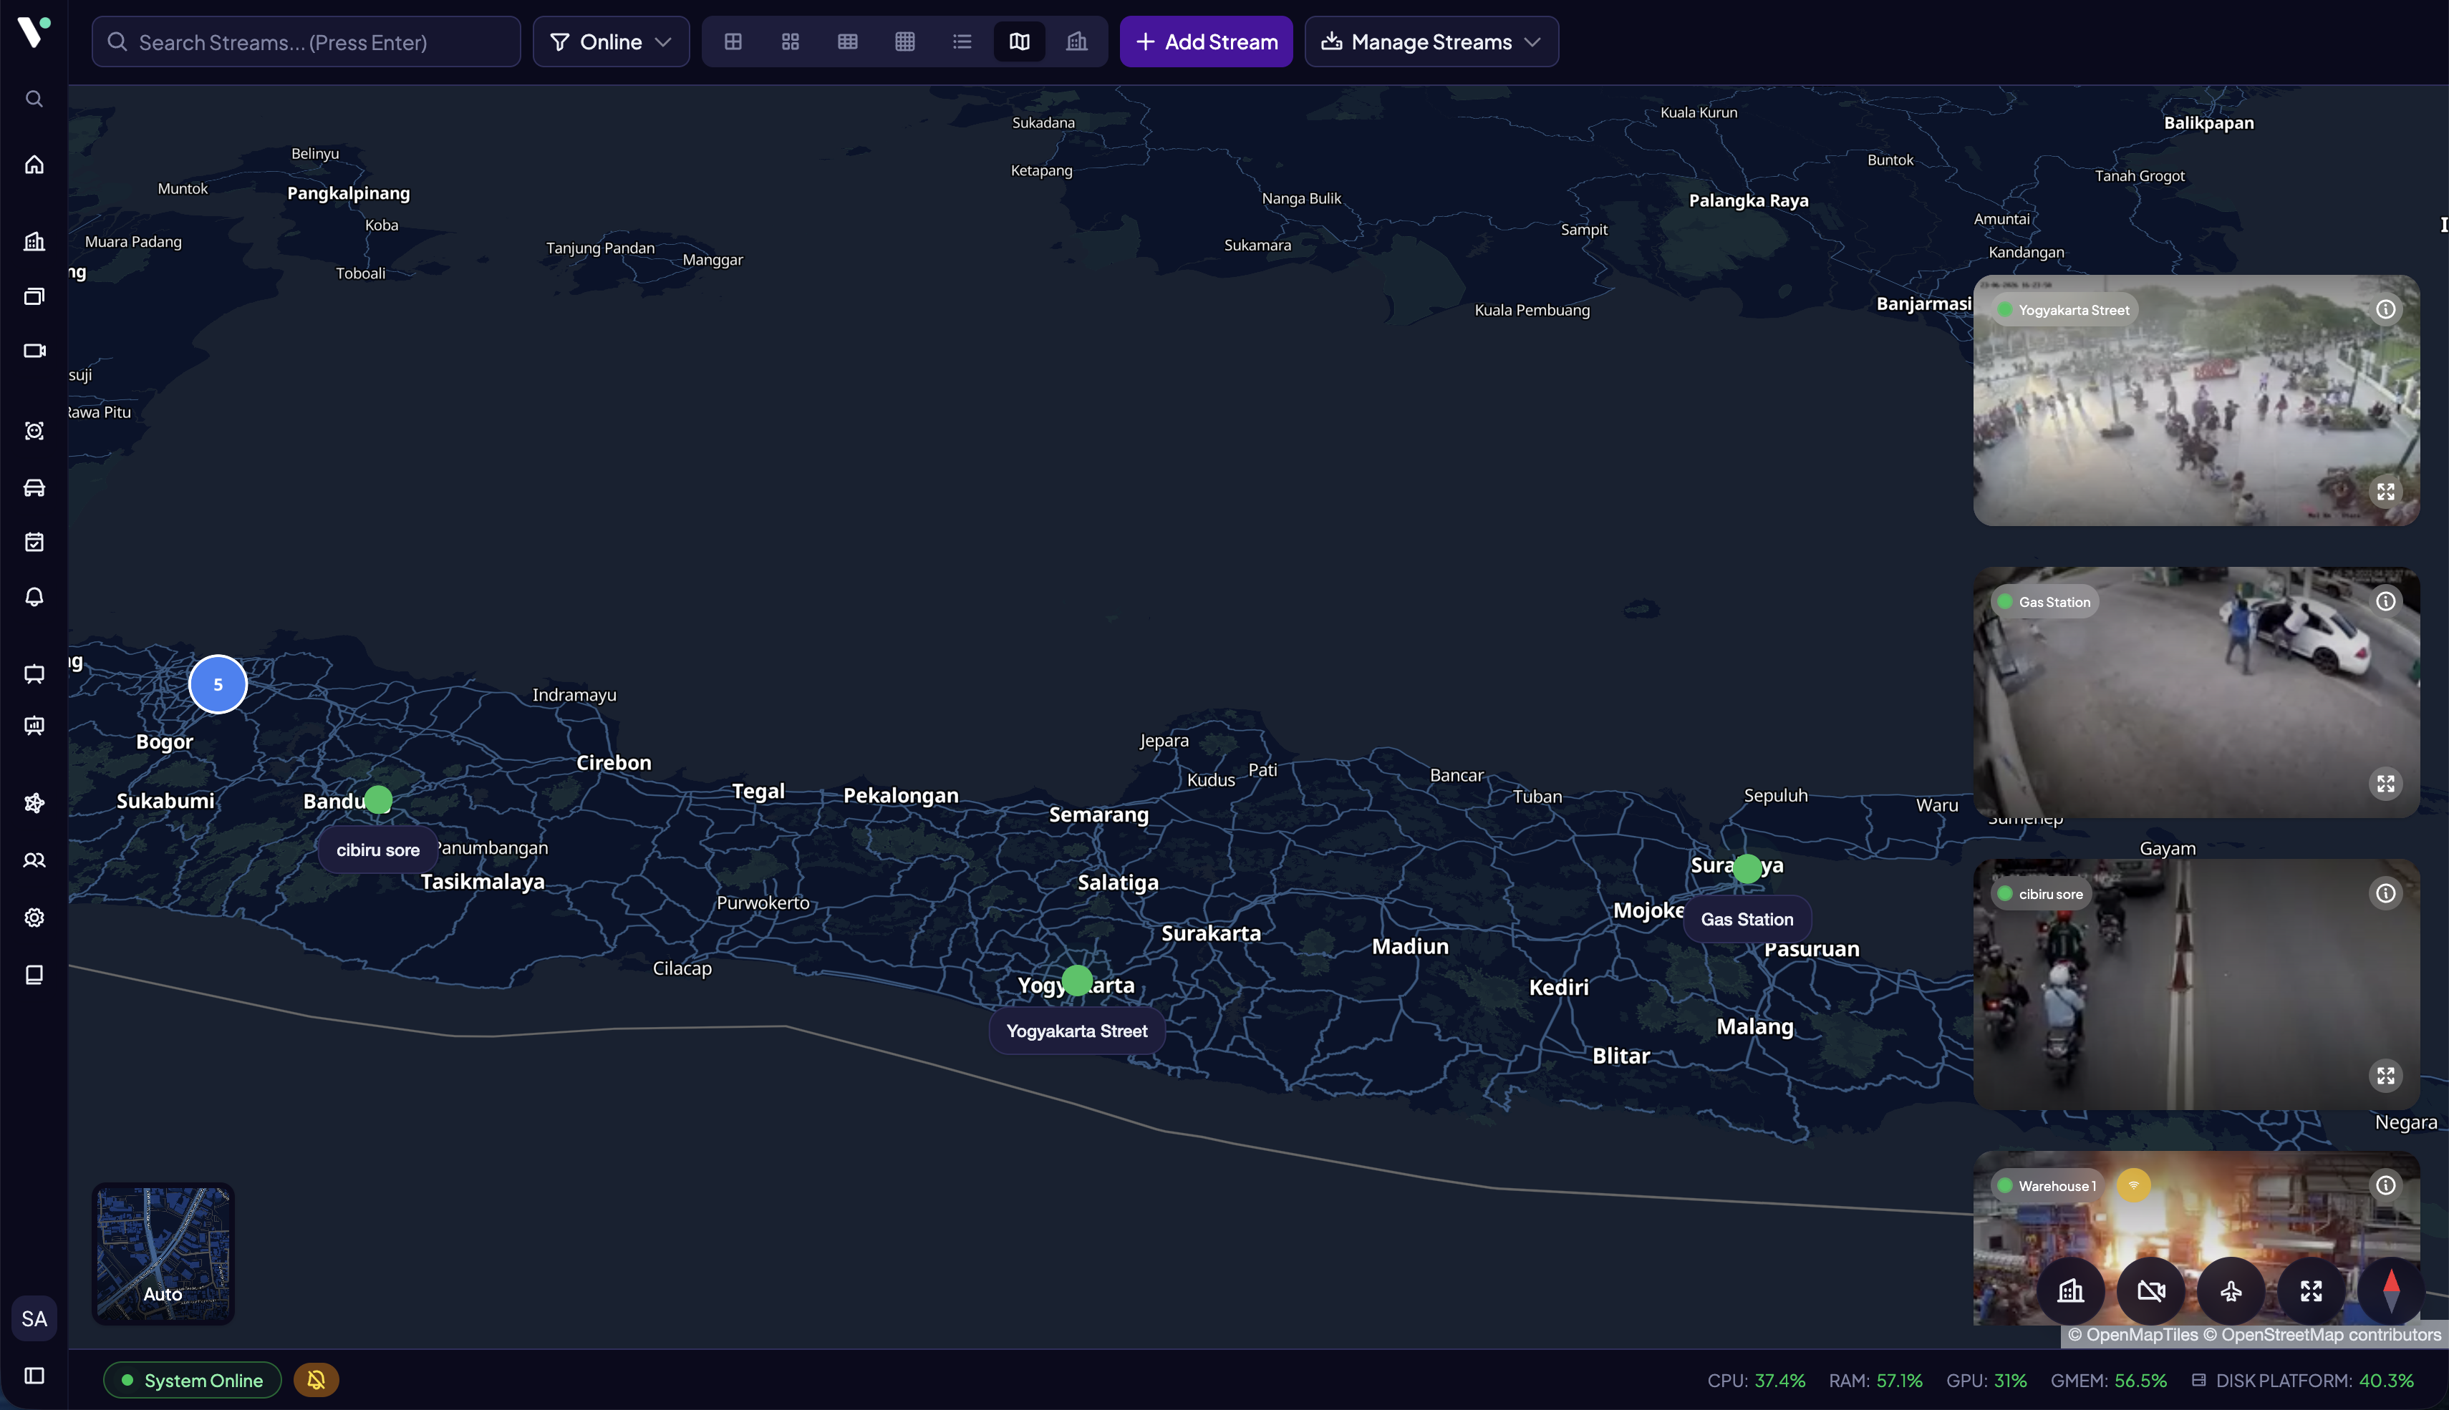
Task: Expand Yogyakarta Street stream tile to fullscreen
Action: point(2385,492)
